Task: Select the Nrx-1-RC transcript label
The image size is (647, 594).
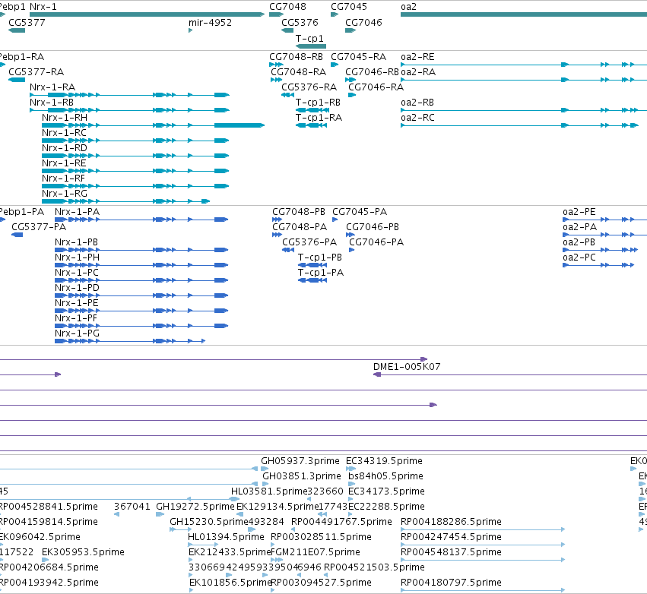Action: pyautogui.click(x=64, y=133)
